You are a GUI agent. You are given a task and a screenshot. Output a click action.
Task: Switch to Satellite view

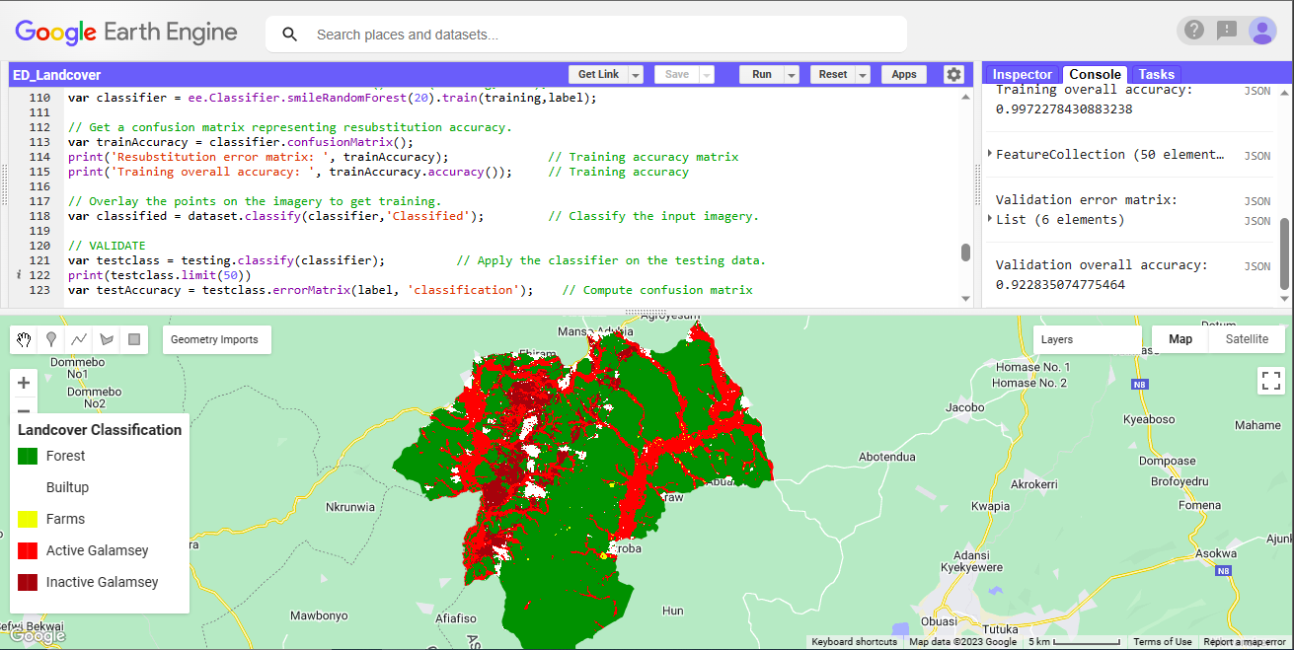pos(1246,338)
